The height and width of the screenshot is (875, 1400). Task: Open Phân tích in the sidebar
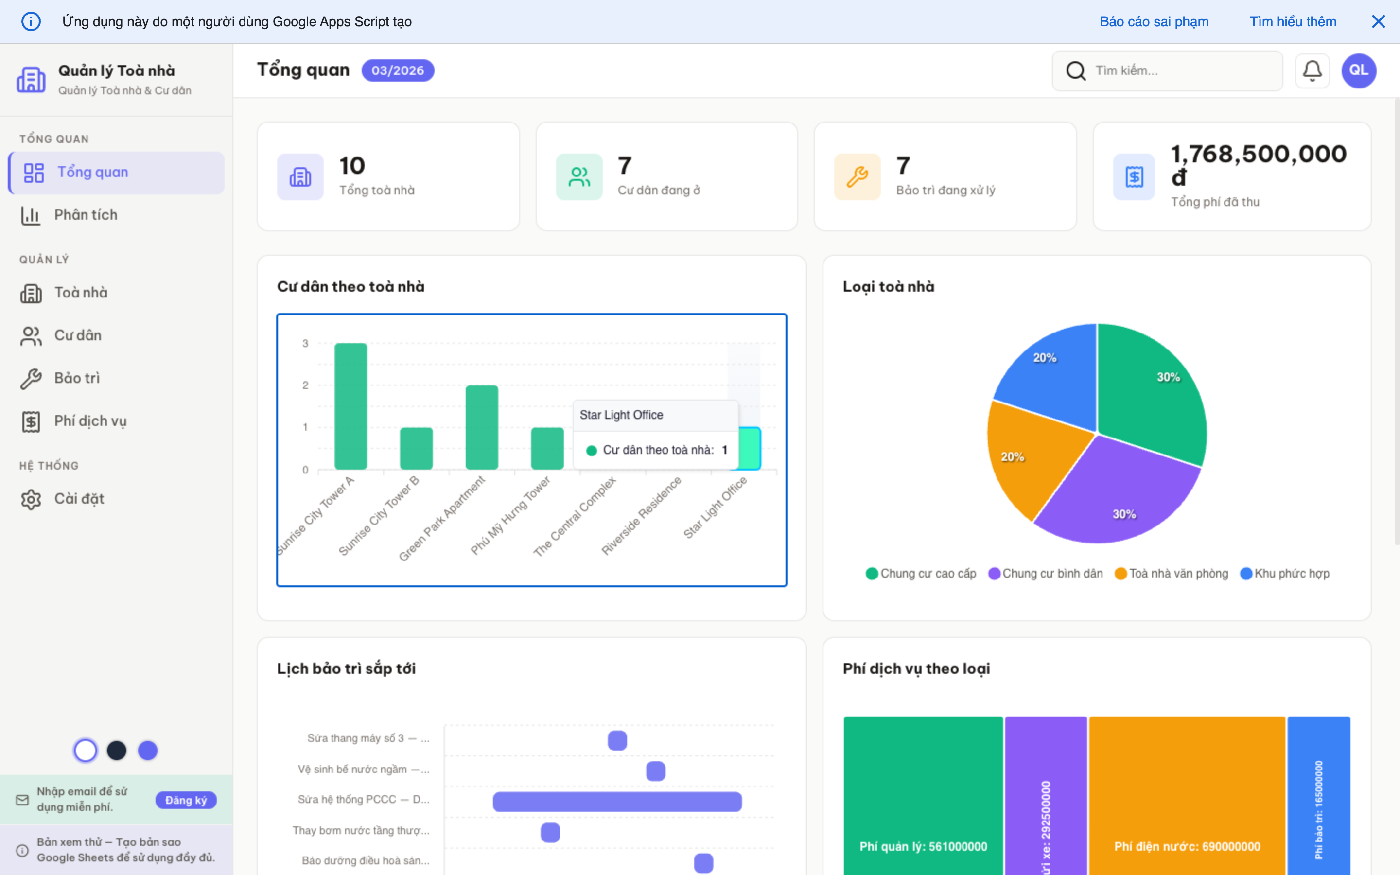coord(86,215)
